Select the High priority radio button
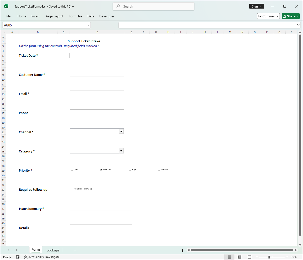Viewport: 303px width, 260px height. point(130,170)
